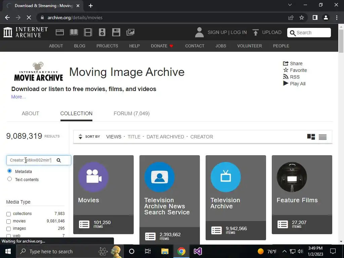Open Chrome profile menu
Viewport: 344px width, 258px height.
coord(326,17)
